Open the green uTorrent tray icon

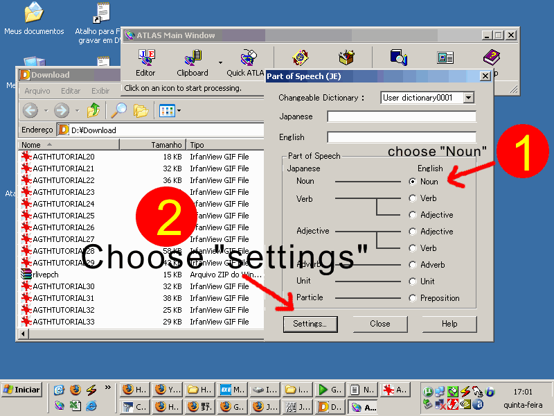pos(427,391)
